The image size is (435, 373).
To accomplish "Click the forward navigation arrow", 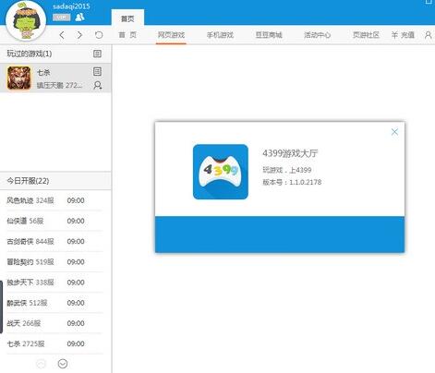I will click(x=79, y=35).
